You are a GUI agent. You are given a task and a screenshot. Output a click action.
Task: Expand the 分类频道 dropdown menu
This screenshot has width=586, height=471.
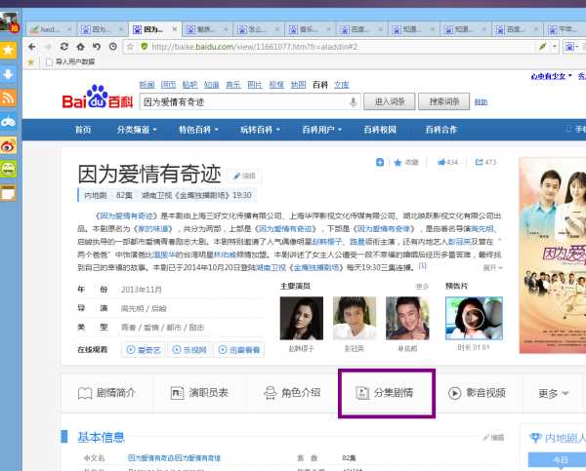tap(137, 130)
